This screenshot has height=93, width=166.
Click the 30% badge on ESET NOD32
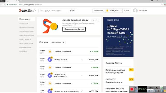tap(131, 79)
